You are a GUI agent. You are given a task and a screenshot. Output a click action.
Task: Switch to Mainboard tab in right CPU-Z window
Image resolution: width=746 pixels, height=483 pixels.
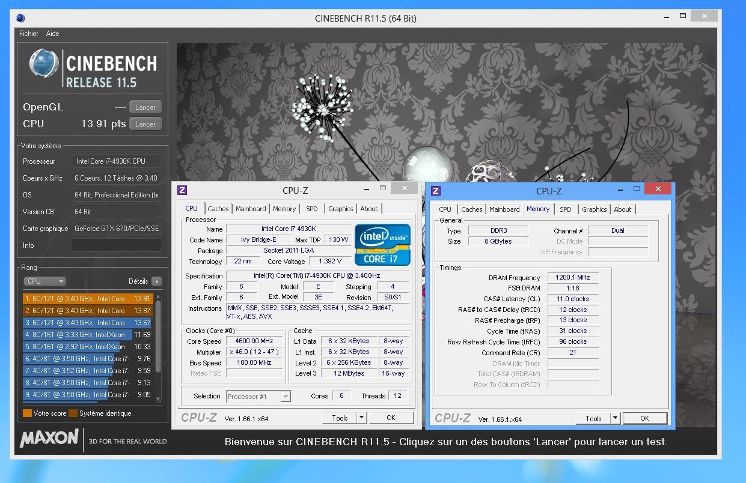(504, 209)
